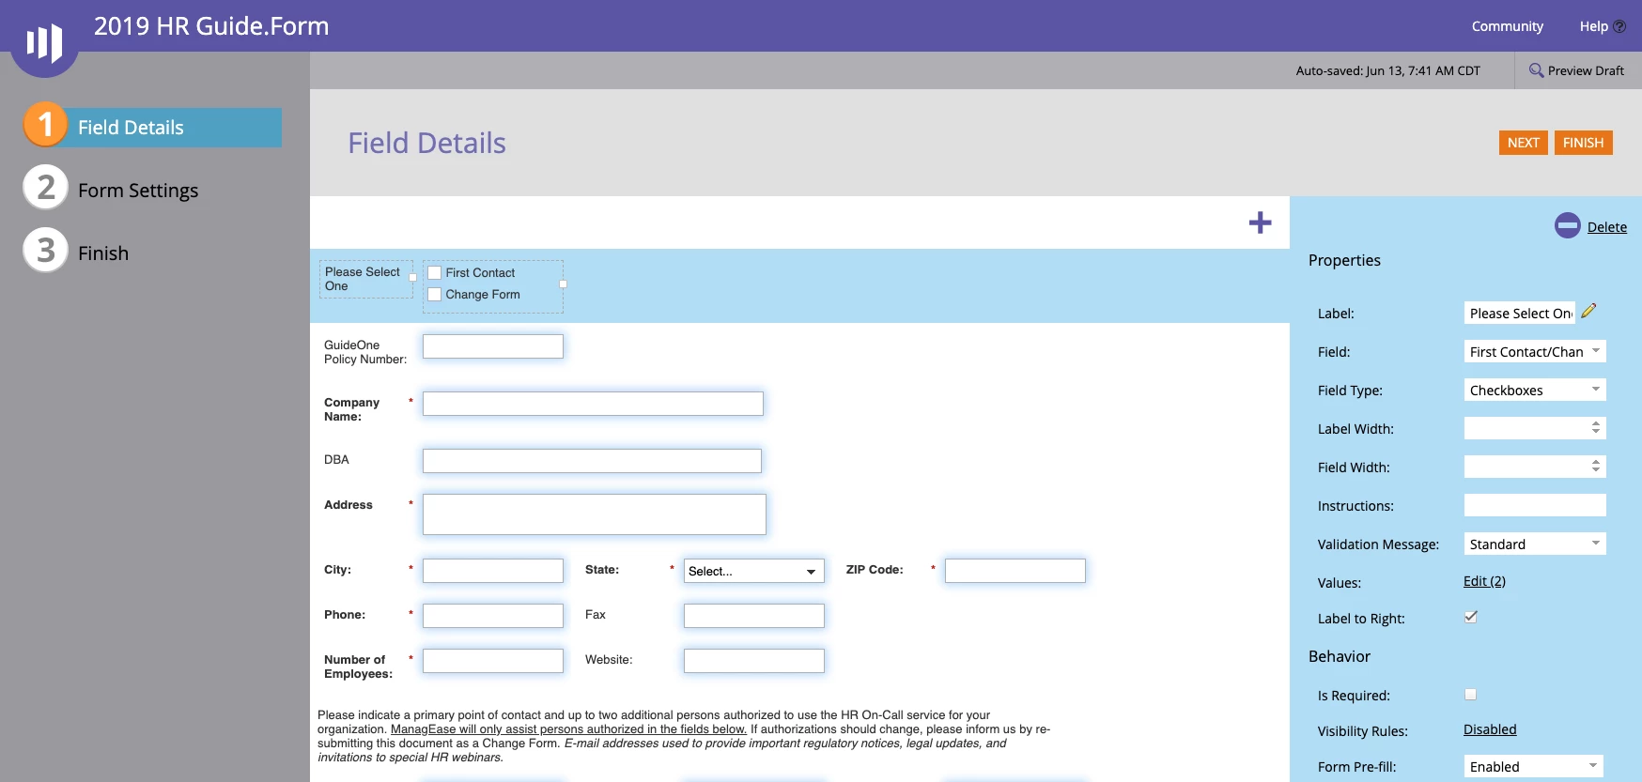Select the Please Select One label

coord(366,279)
